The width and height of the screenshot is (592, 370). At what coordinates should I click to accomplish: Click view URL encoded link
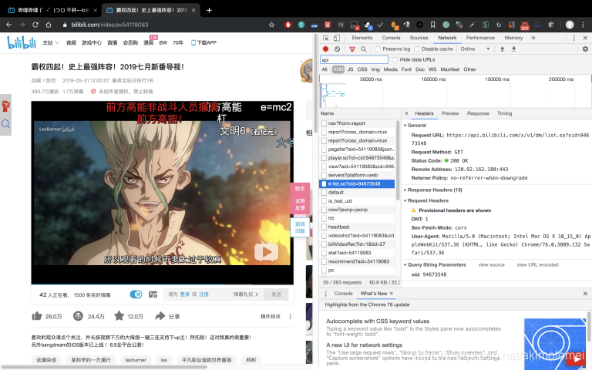click(537, 265)
